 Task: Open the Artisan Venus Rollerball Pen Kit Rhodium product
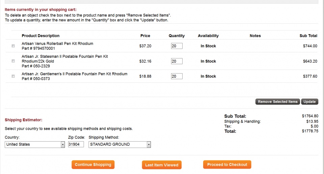coord(57,44)
